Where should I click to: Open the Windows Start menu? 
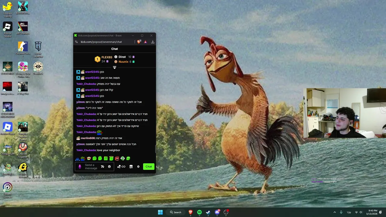(160, 212)
